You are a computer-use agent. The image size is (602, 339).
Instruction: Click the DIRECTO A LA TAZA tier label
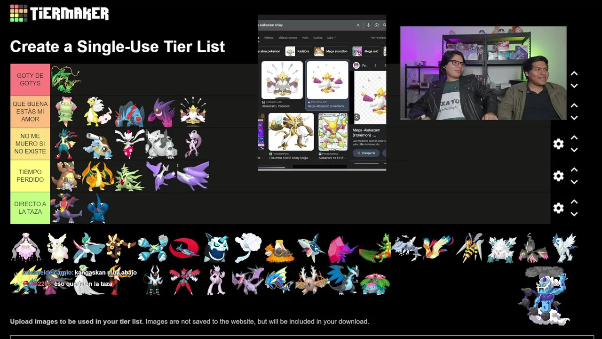[x=30, y=208]
